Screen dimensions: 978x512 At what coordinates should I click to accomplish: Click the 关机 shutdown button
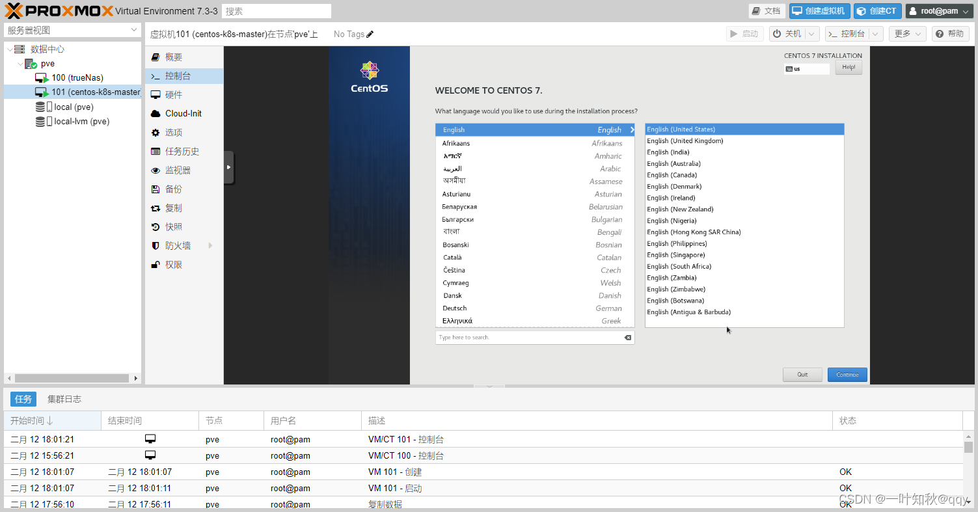(787, 34)
